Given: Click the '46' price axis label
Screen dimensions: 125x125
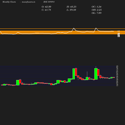Looking at the screenshot, I should tap(117, 76).
